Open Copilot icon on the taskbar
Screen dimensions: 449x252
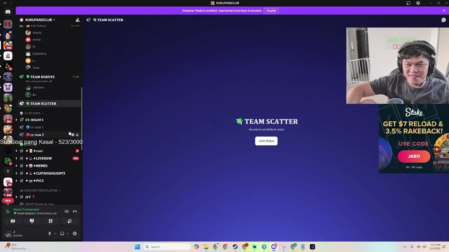196,247
